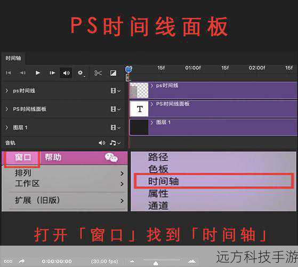Click the 02:00f ruler mark
The image size is (298, 267).
(257, 68)
